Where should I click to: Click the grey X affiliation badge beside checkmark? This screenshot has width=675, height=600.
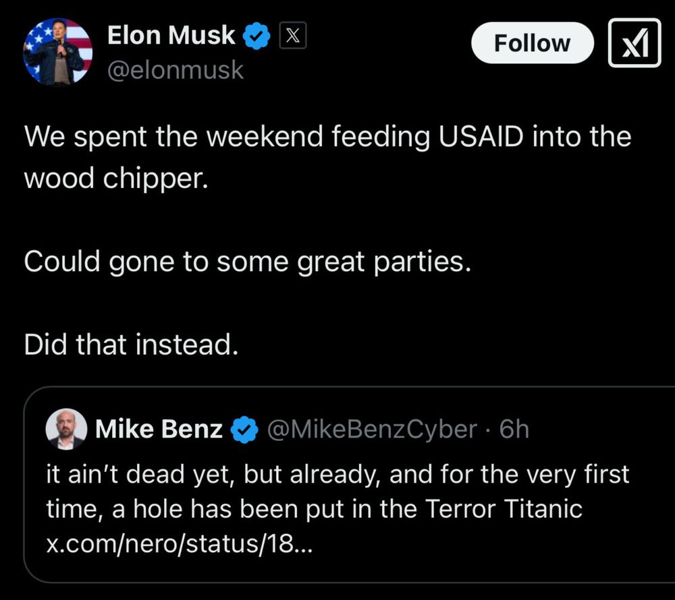click(293, 35)
